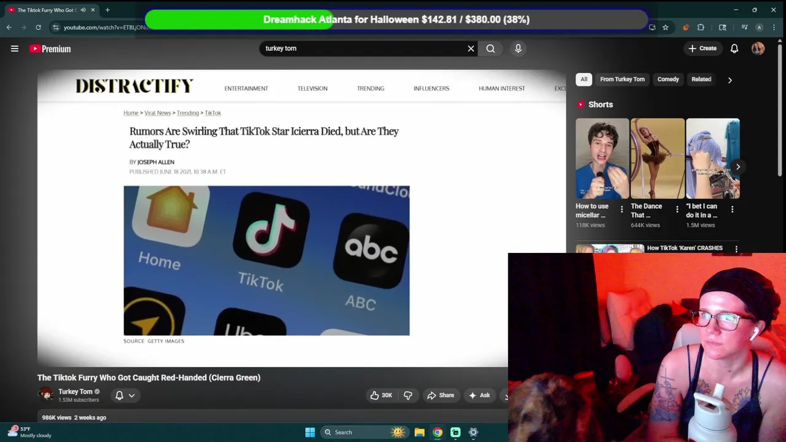Open the YouTube hamburger guide menu
The image size is (786, 442).
[15, 48]
